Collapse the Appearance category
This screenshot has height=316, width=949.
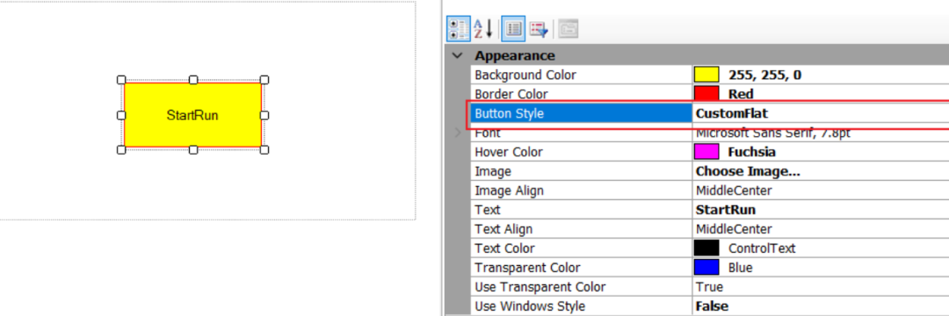tap(458, 55)
